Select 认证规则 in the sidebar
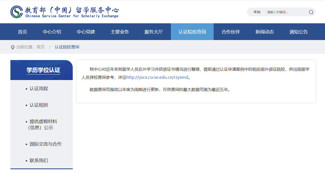This screenshot has height=173, width=325. [x=38, y=105]
